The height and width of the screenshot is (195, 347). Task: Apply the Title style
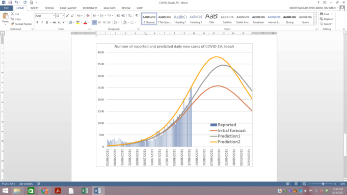[x=211, y=19]
